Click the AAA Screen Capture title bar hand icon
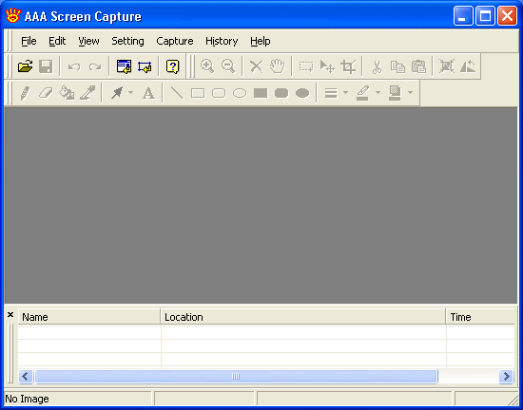The width and height of the screenshot is (523, 410). [x=13, y=15]
